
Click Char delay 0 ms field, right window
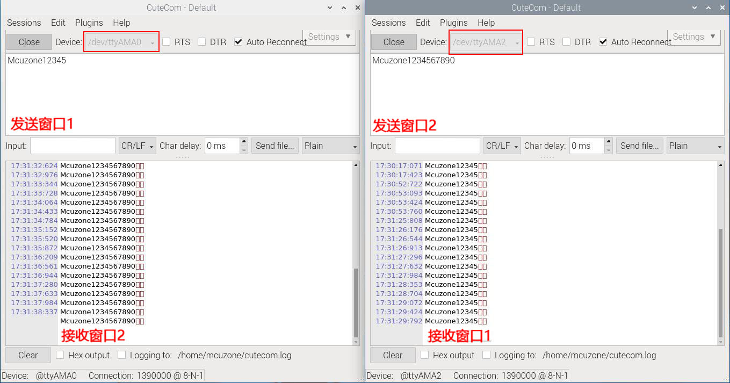point(587,146)
